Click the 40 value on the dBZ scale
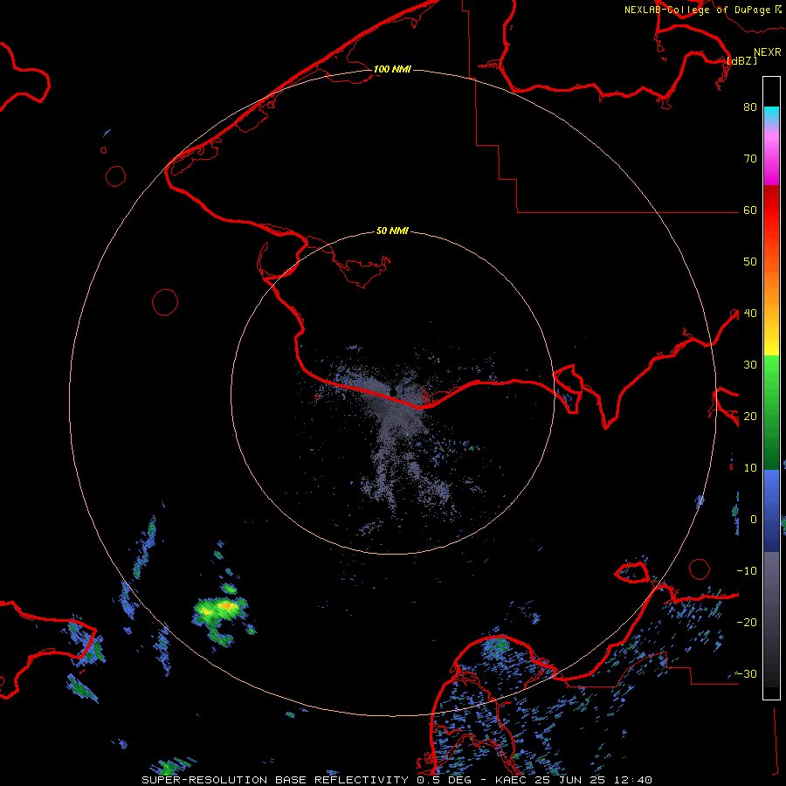The width and height of the screenshot is (786, 786). coord(750,313)
